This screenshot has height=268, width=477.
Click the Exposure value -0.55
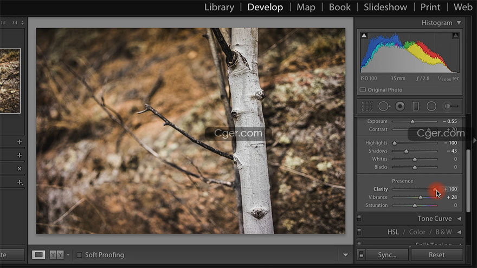point(450,121)
